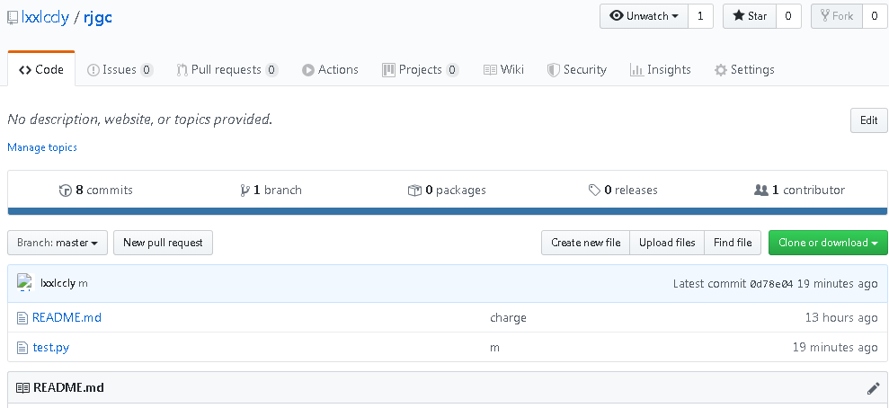The image size is (889, 408).
Task: Star the rjgc repository
Action: coord(749,16)
